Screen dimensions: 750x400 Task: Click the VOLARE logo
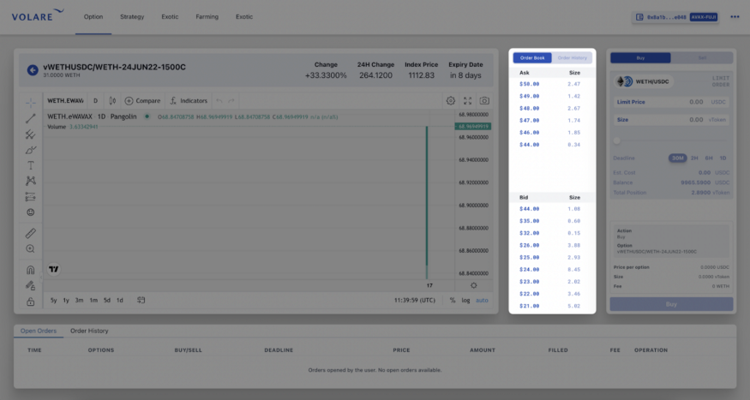[x=38, y=15]
